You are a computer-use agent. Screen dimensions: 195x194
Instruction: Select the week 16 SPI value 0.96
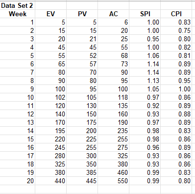(x=145, y=147)
